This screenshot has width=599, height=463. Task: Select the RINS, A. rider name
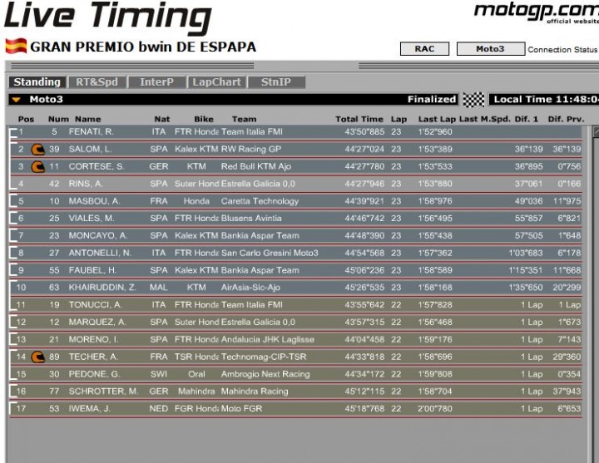point(86,184)
